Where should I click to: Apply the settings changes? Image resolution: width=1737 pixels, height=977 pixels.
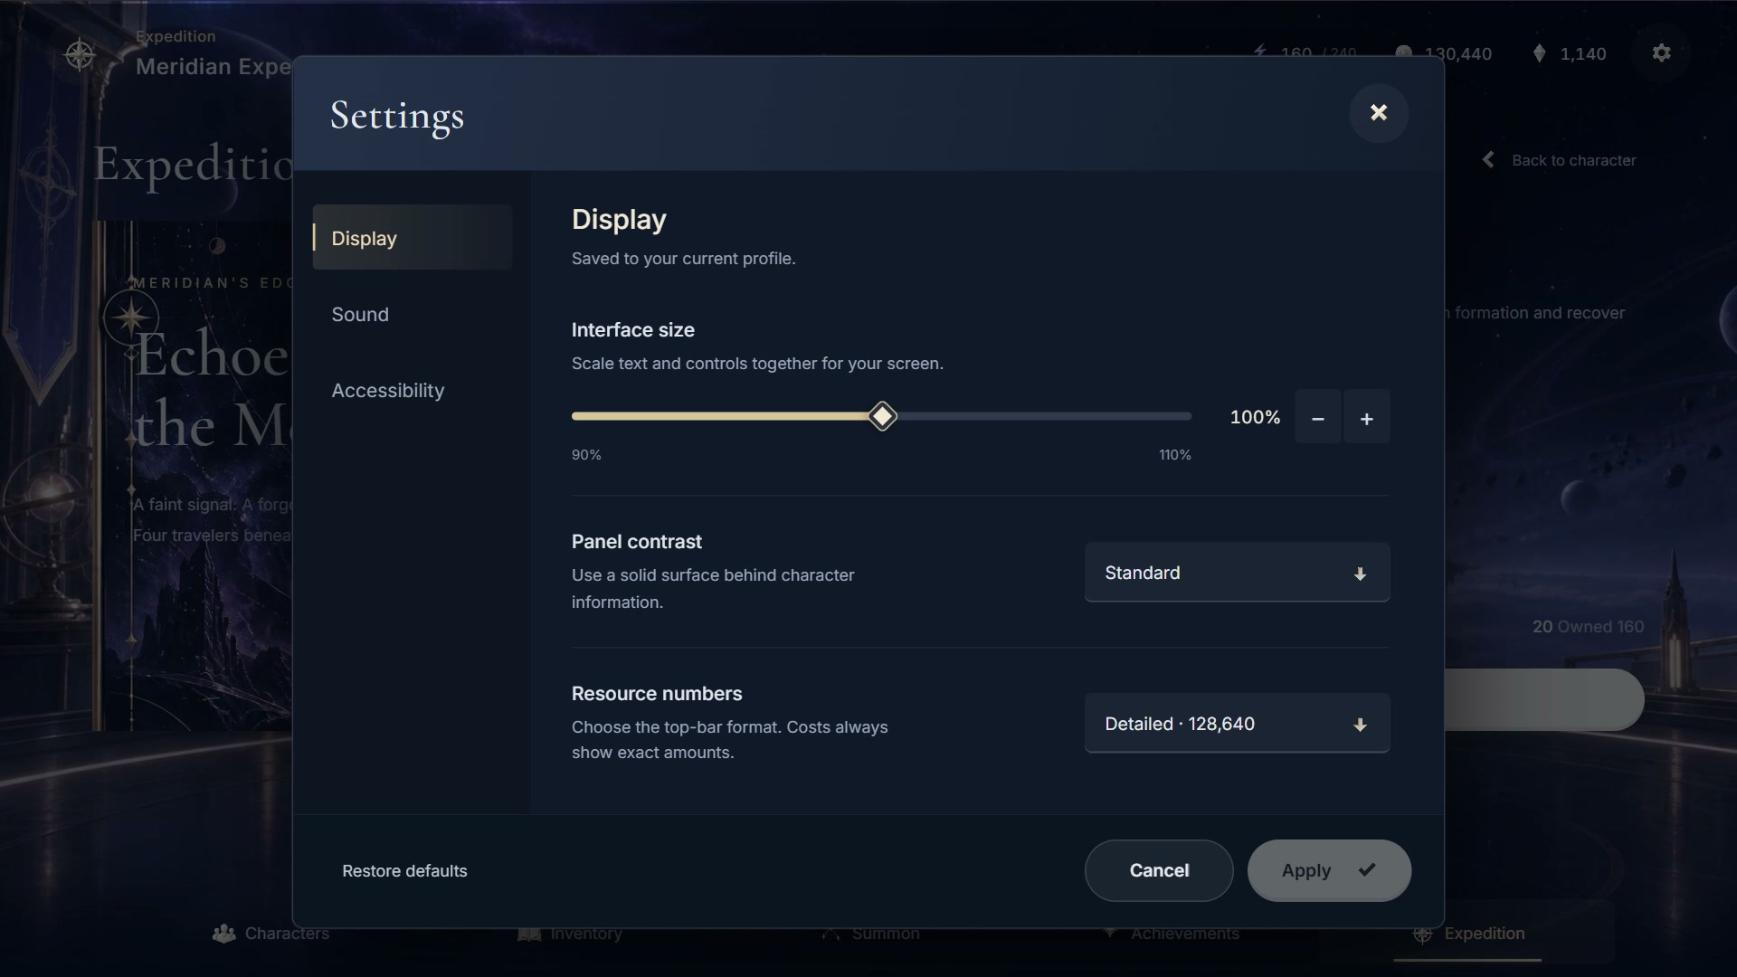[1329, 870]
